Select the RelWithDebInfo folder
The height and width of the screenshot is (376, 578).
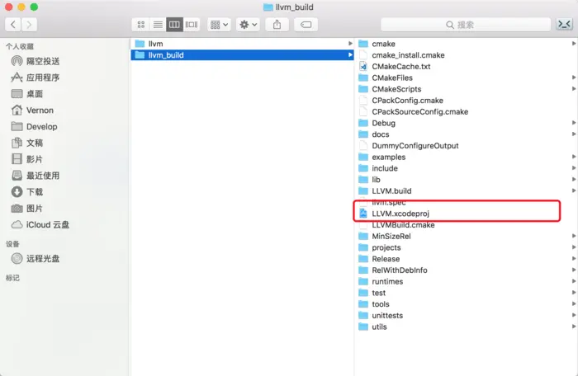(467, 270)
